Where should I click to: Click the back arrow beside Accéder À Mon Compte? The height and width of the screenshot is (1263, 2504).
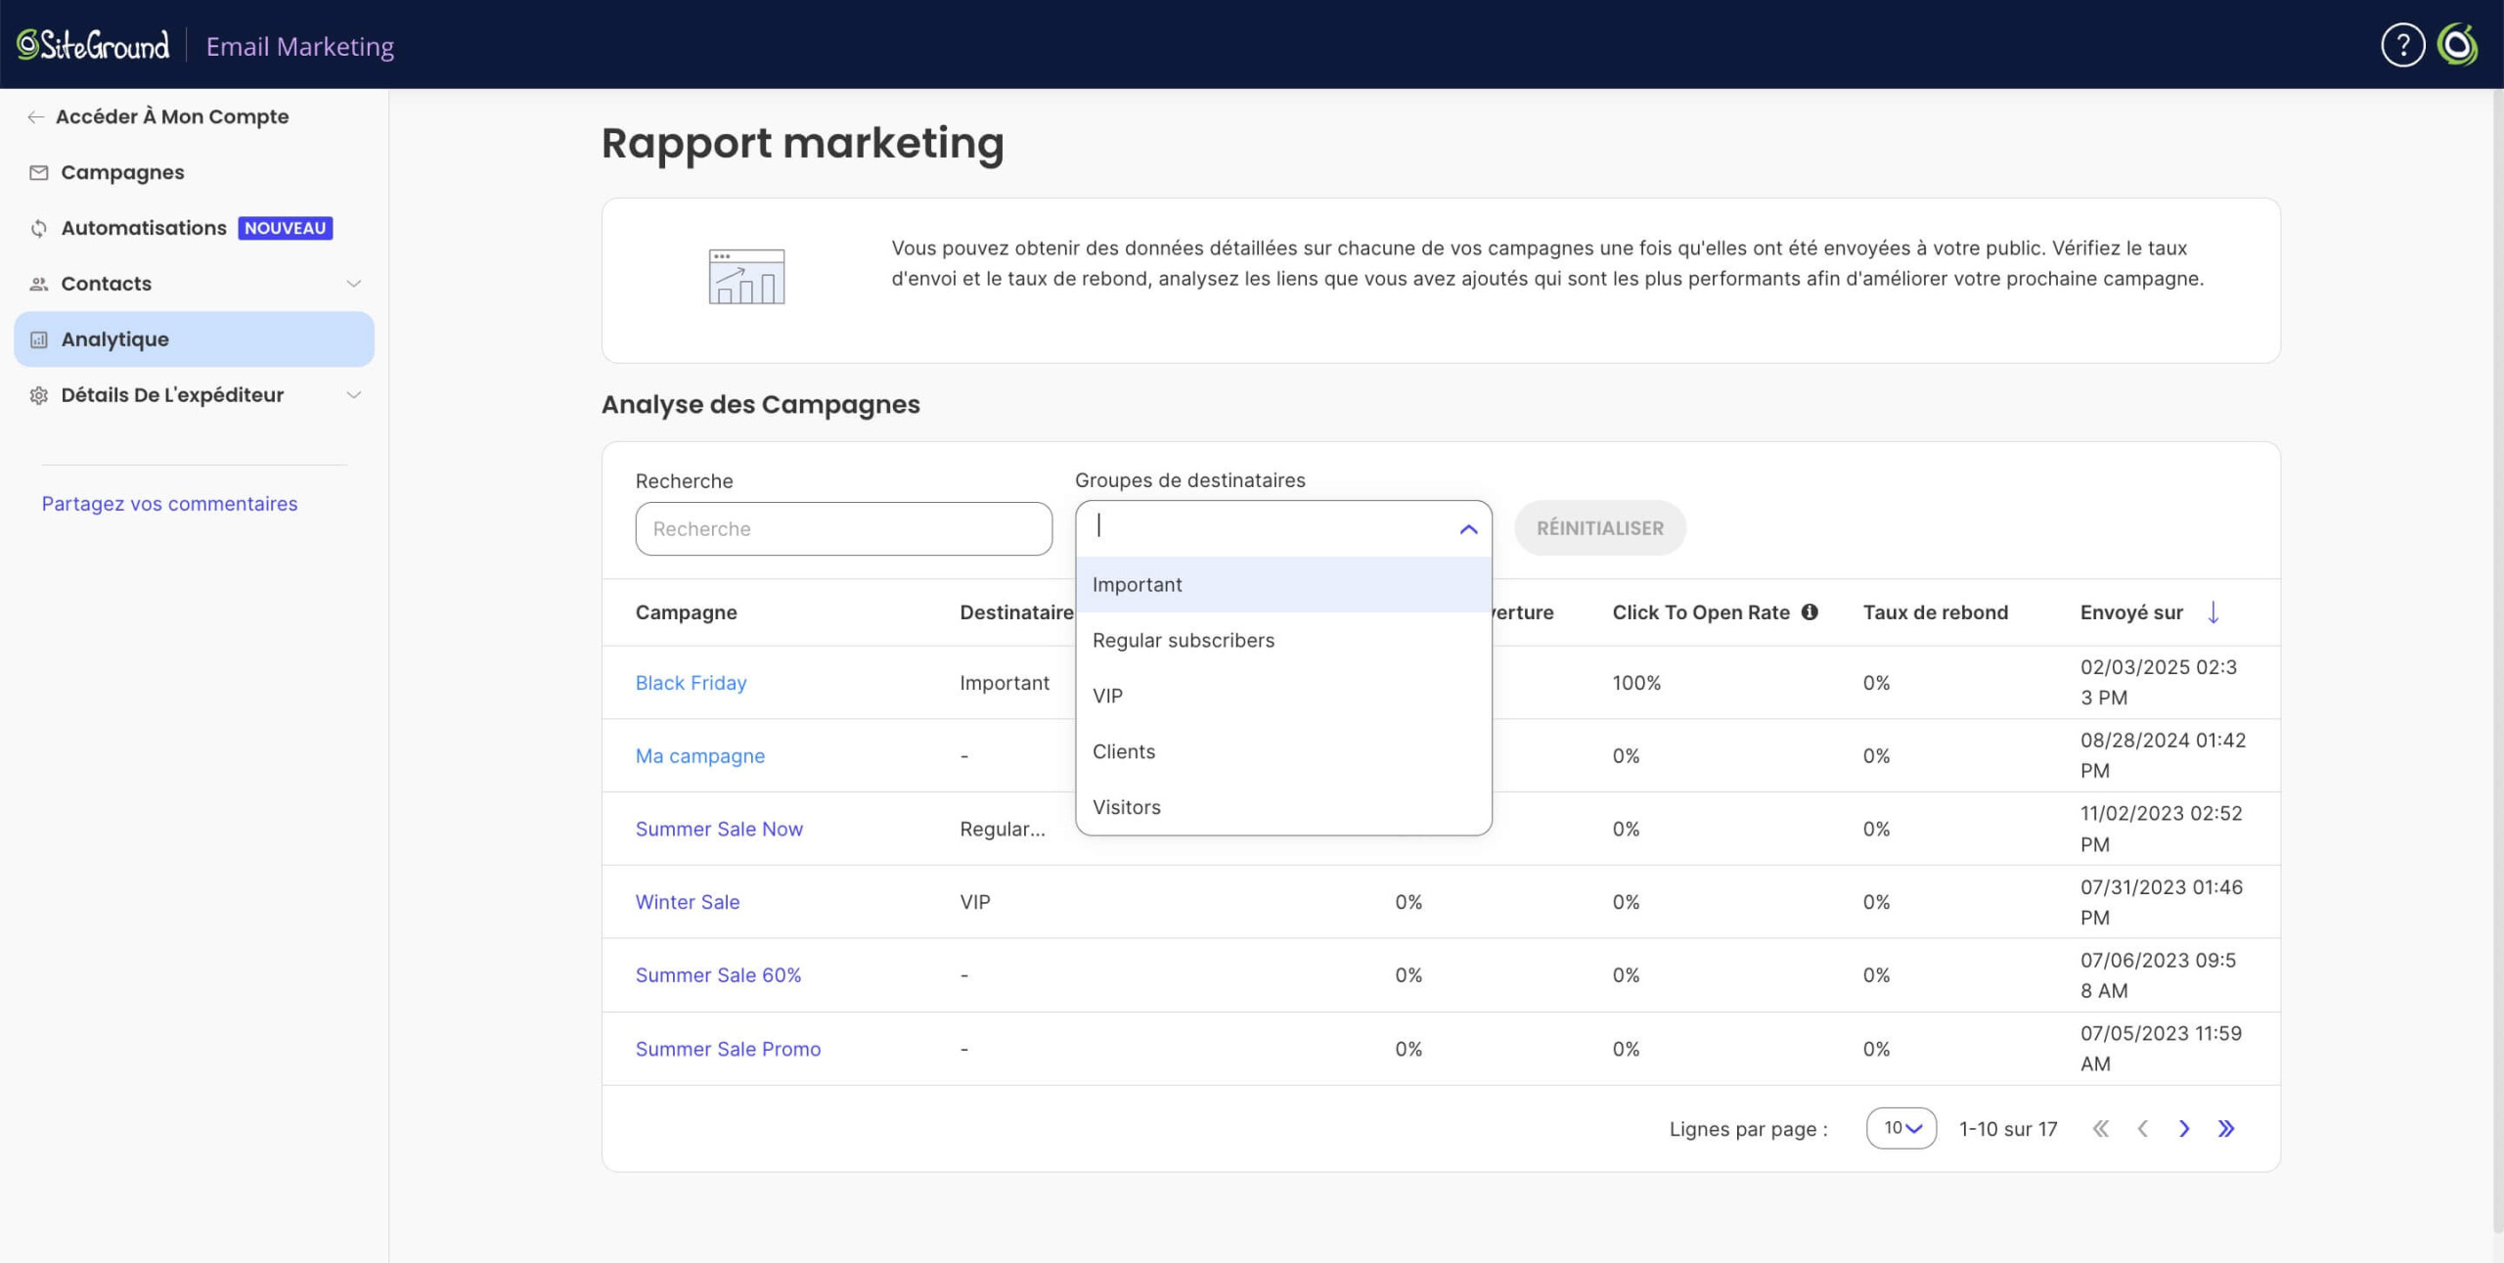point(36,117)
